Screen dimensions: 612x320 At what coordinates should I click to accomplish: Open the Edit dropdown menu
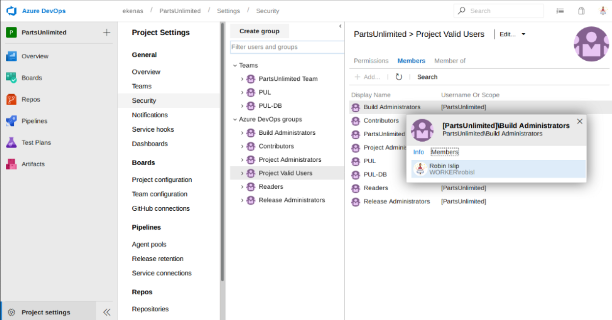pyautogui.click(x=512, y=34)
